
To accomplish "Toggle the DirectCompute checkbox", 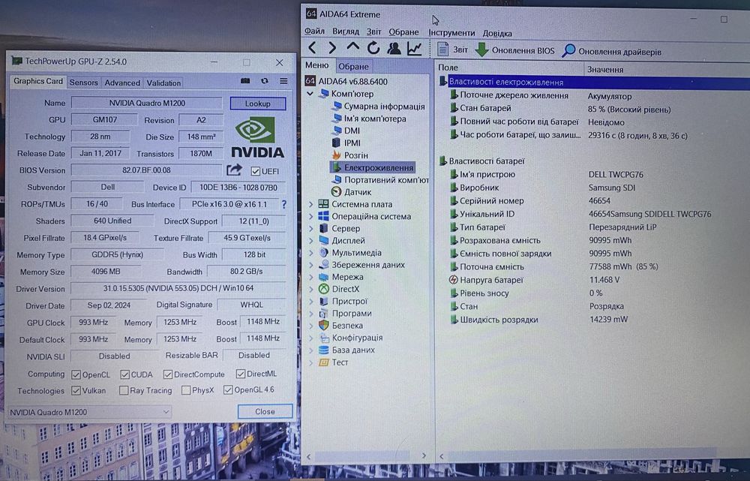I will pyautogui.click(x=167, y=374).
